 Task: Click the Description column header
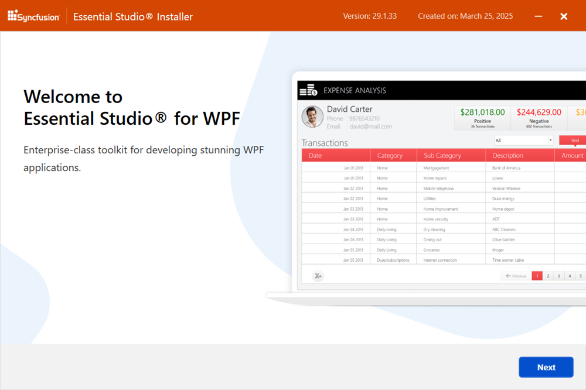point(520,155)
